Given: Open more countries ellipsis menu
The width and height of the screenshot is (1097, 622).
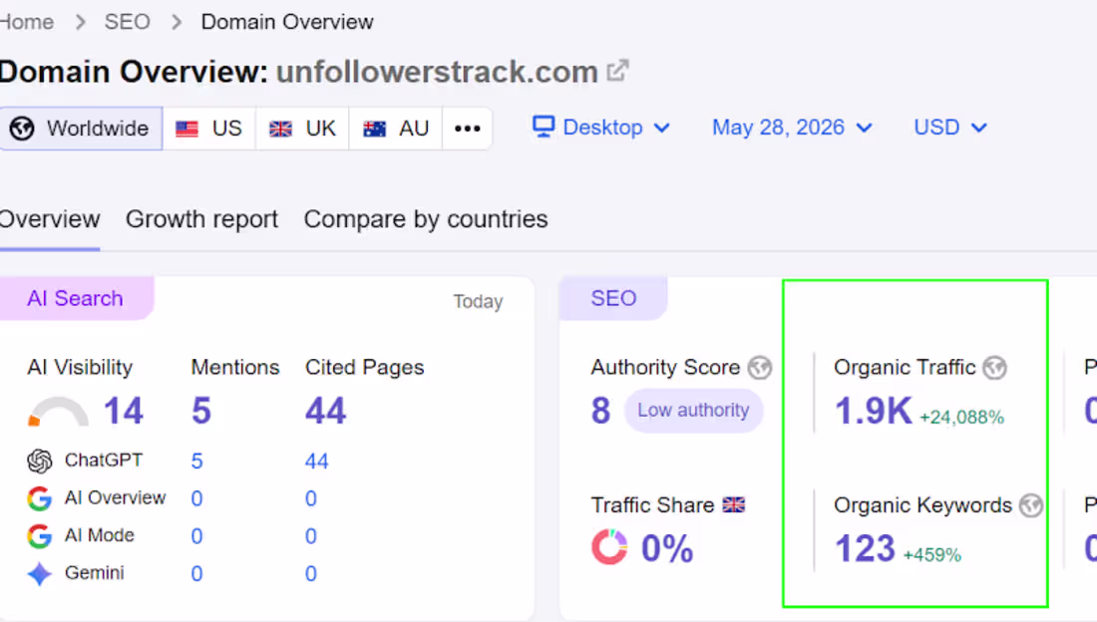Looking at the screenshot, I should point(468,129).
